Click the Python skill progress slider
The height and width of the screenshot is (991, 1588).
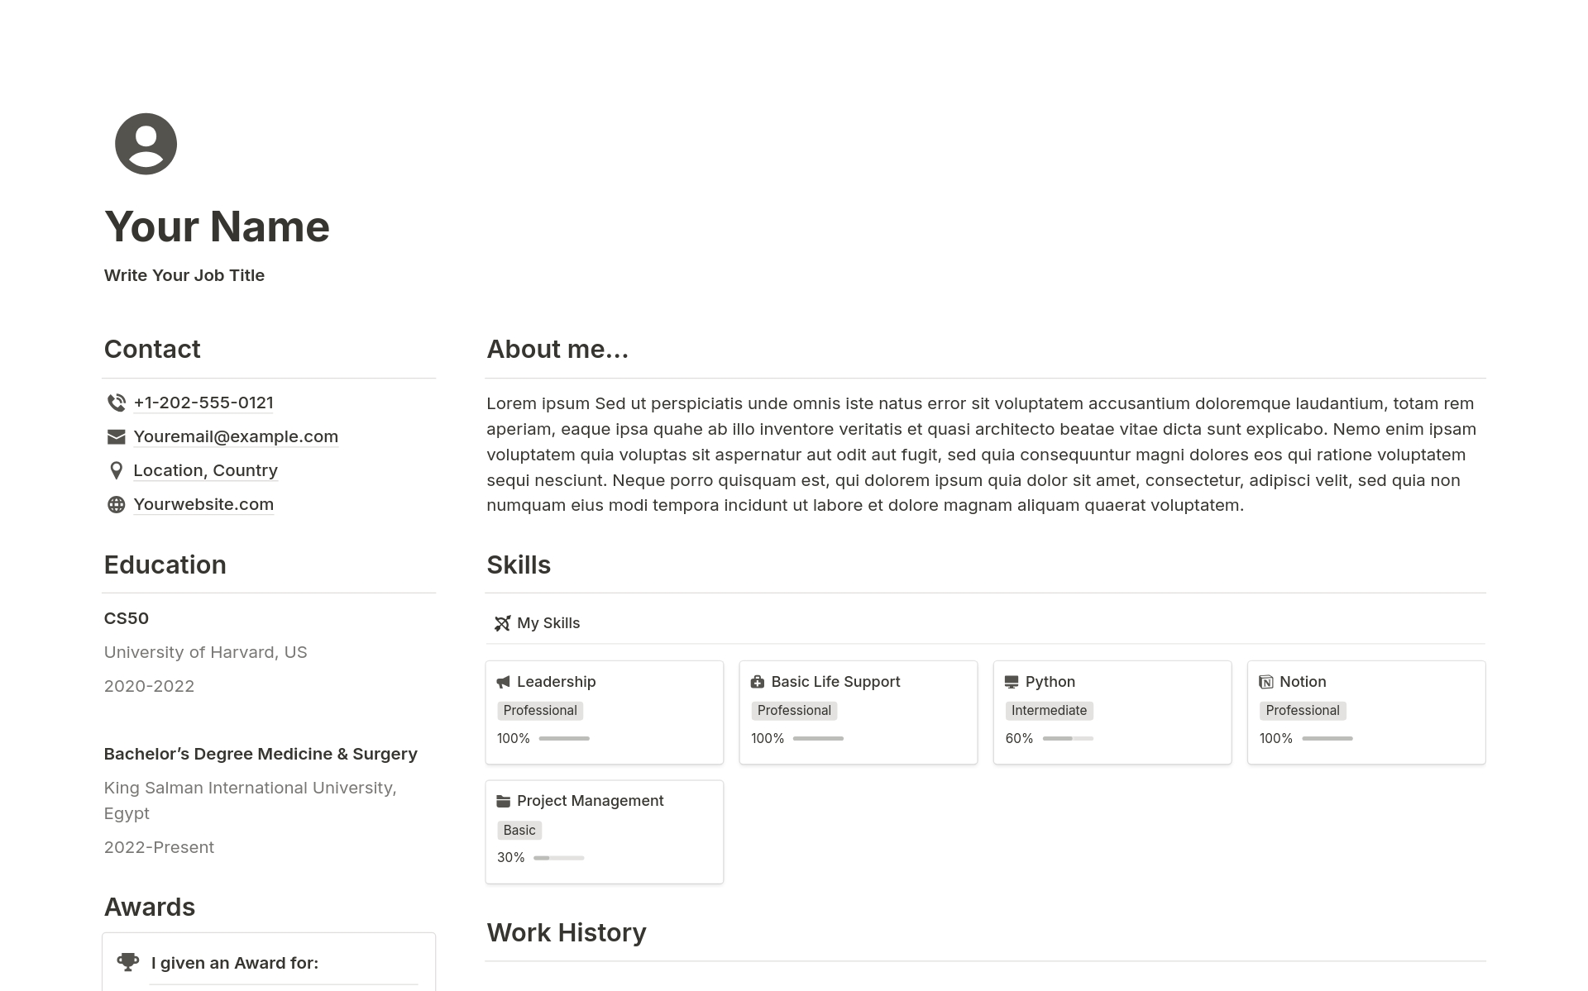point(1063,737)
